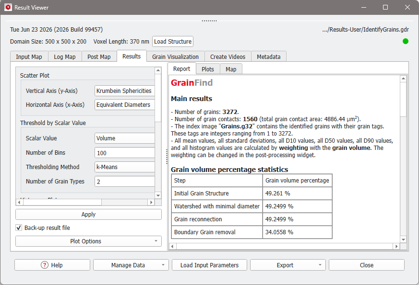Maximize the Result Viewer window

(385, 7)
